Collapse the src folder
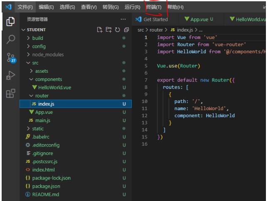268x201 pixels. click(x=35, y=63)
